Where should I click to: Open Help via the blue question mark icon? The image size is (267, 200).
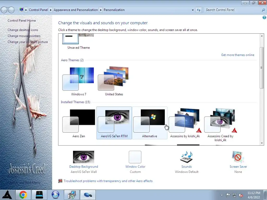coord(264,17)
